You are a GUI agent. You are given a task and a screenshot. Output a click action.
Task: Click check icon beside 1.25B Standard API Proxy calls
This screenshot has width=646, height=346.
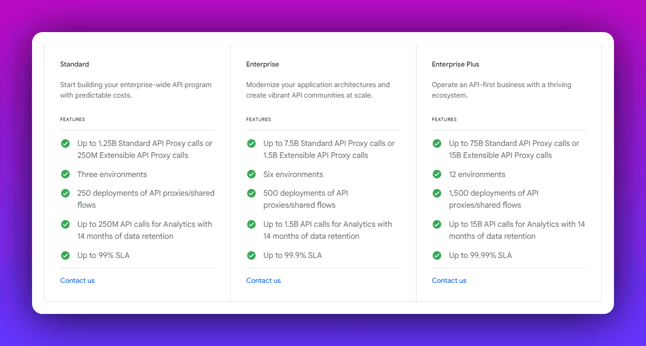(66, 143)
